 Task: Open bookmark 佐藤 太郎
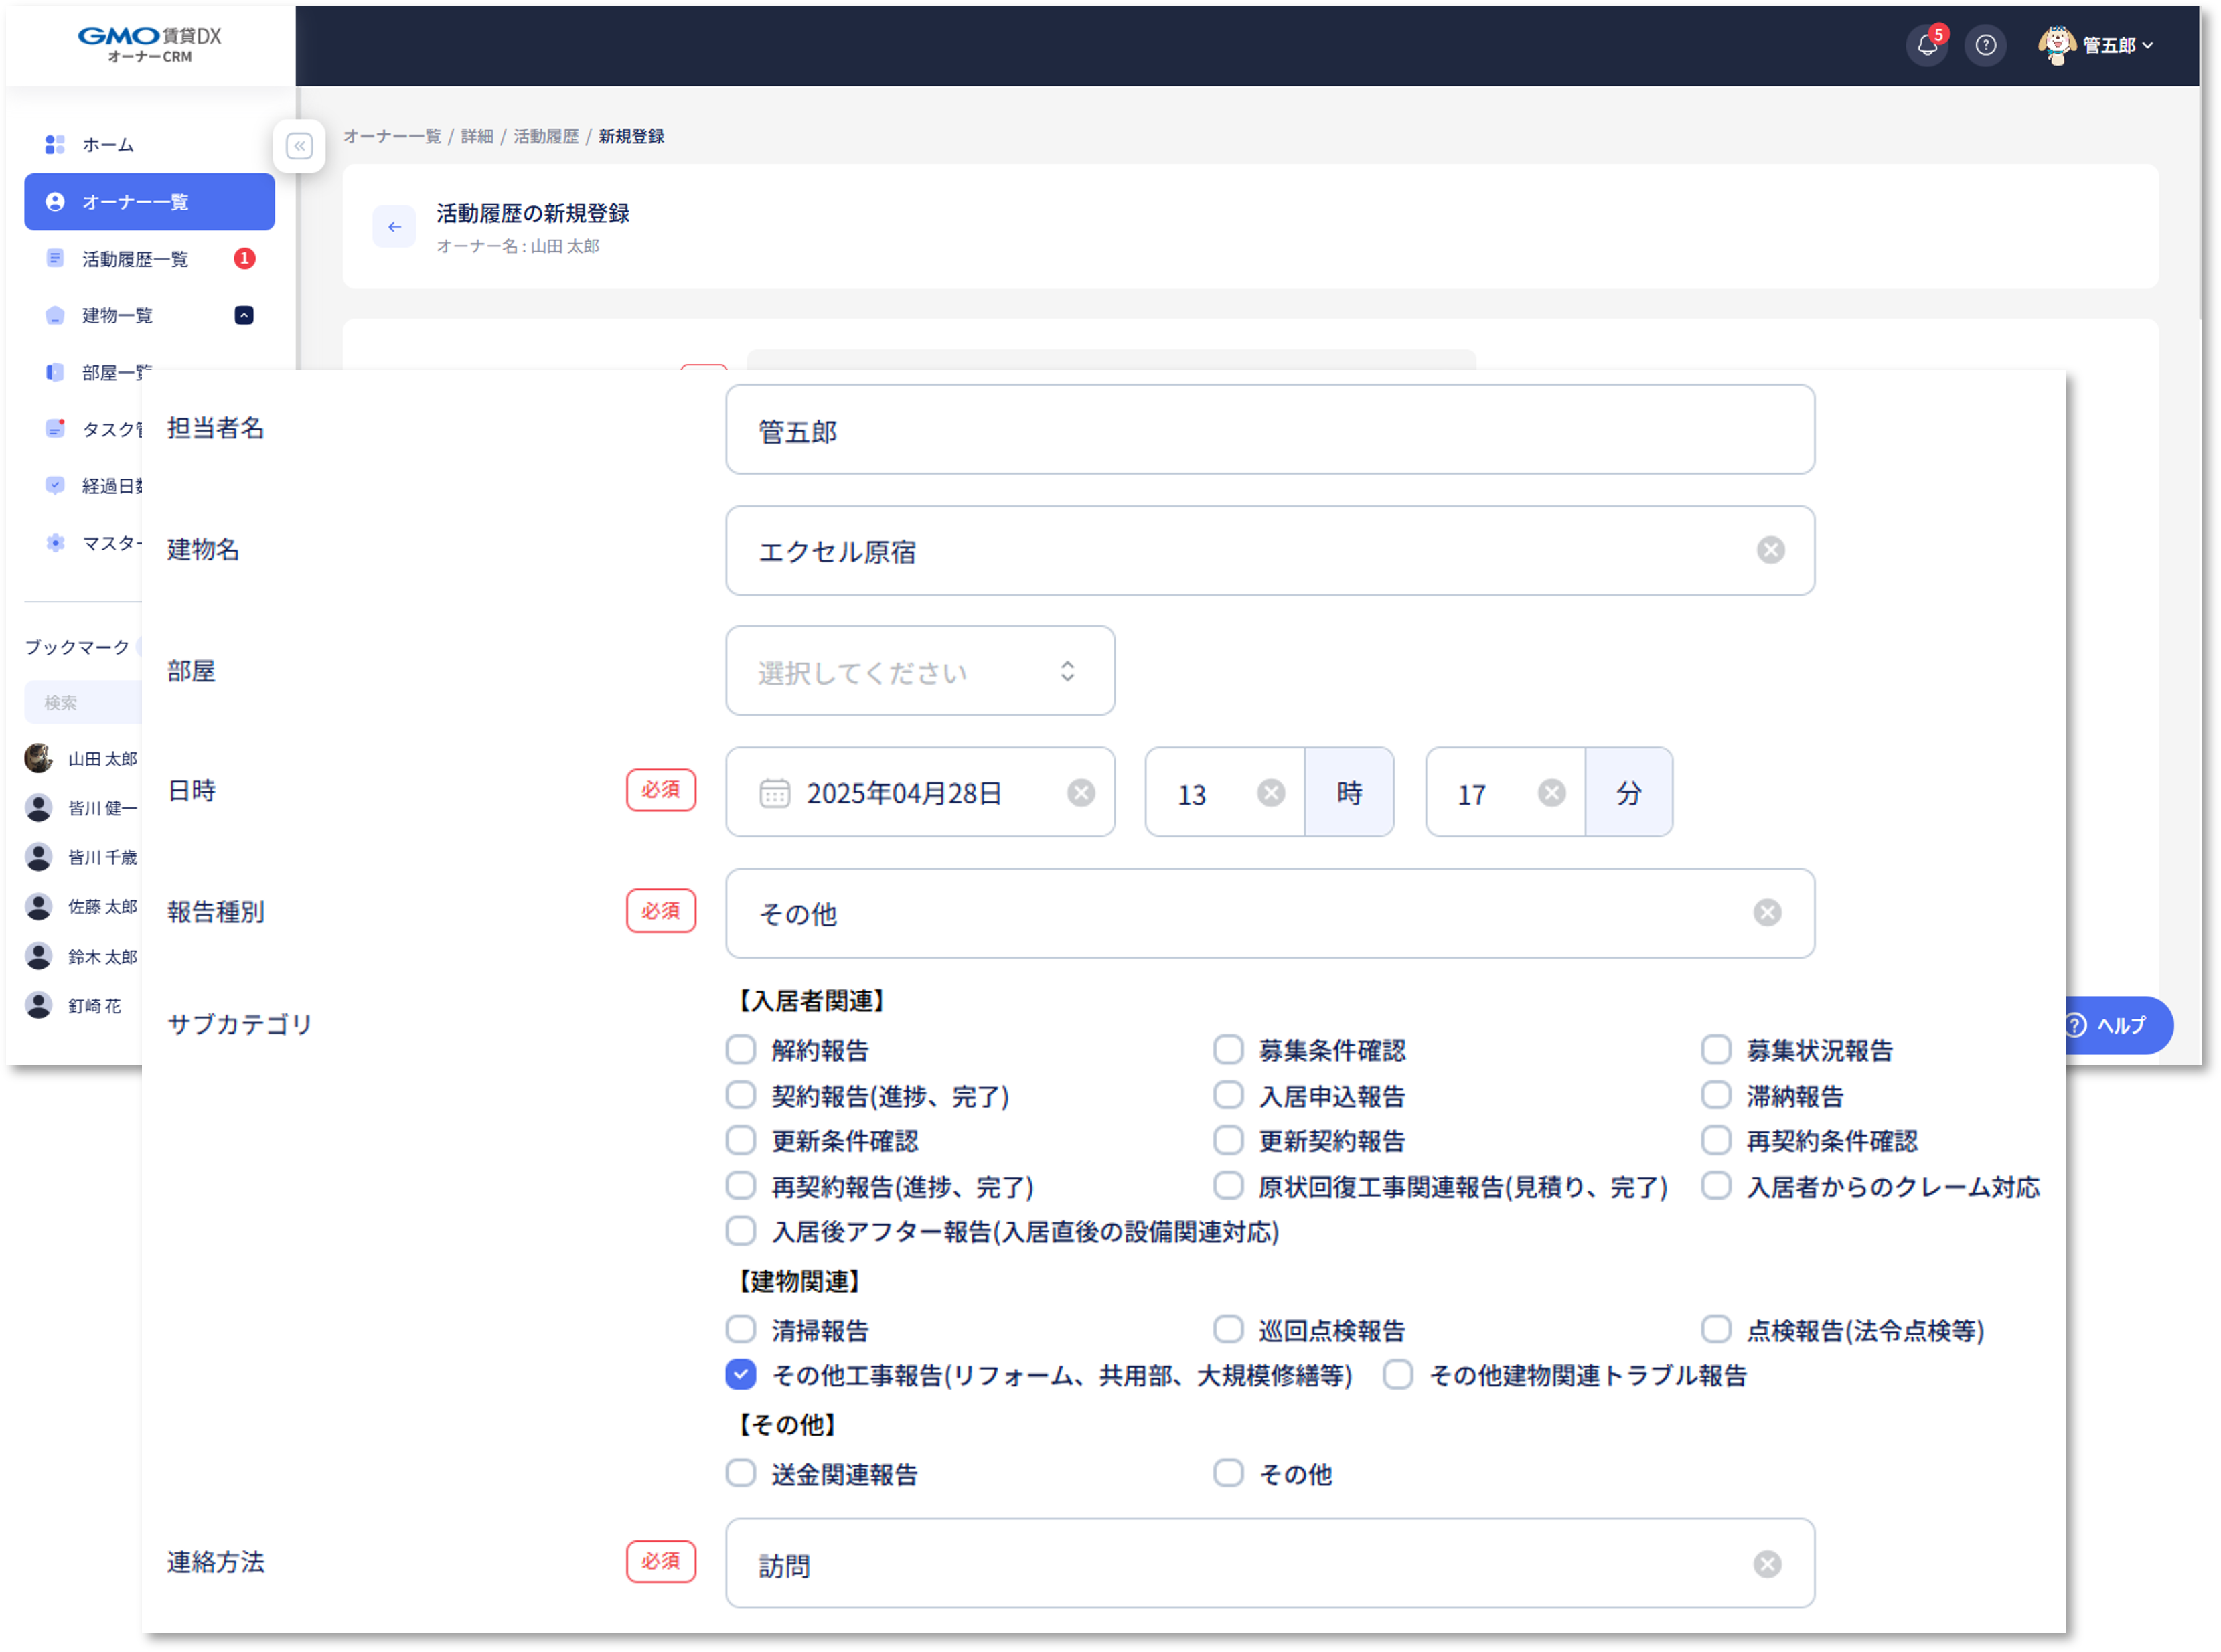(x=82, y=907)
